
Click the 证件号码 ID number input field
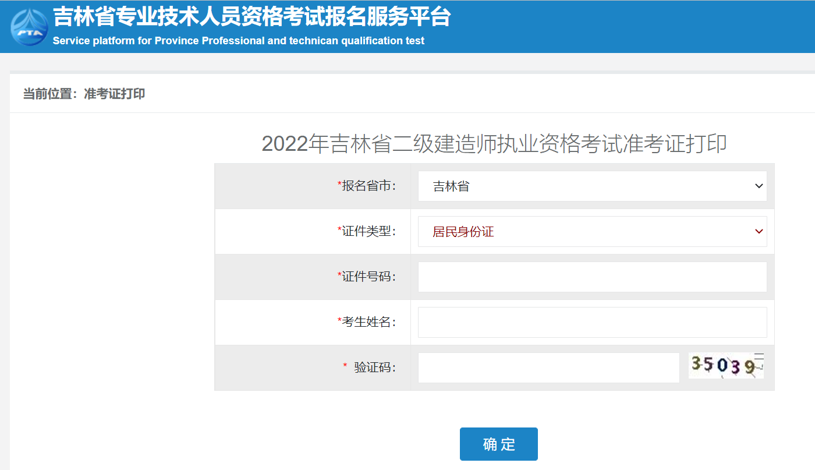(592, 277)
